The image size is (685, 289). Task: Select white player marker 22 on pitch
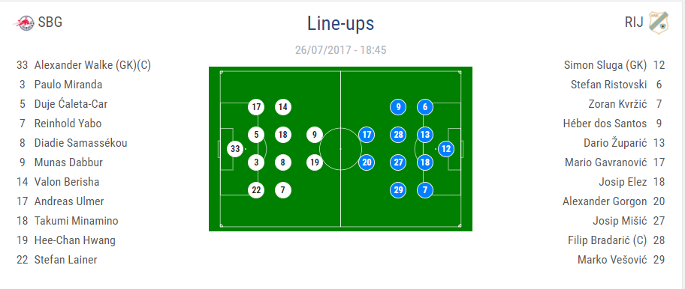tap(256, 190)
